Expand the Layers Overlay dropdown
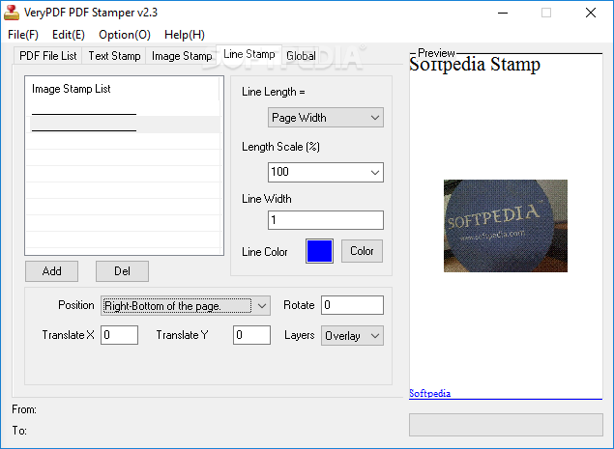The width and height of the screenshot is (614, 449). point(352,336)
